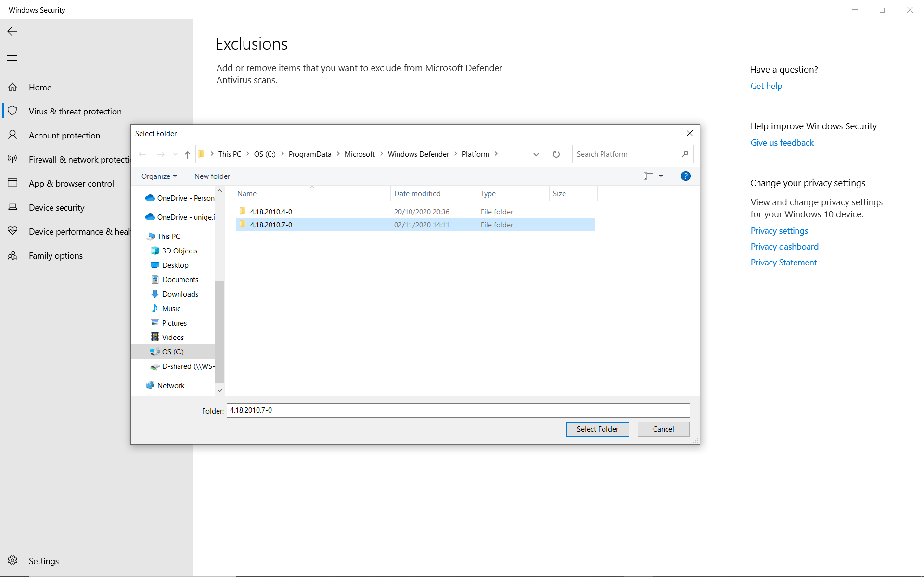Select OS (C:) in navigation tree
This screenshot has height=577, width=924.
click(x=173, y=351)
